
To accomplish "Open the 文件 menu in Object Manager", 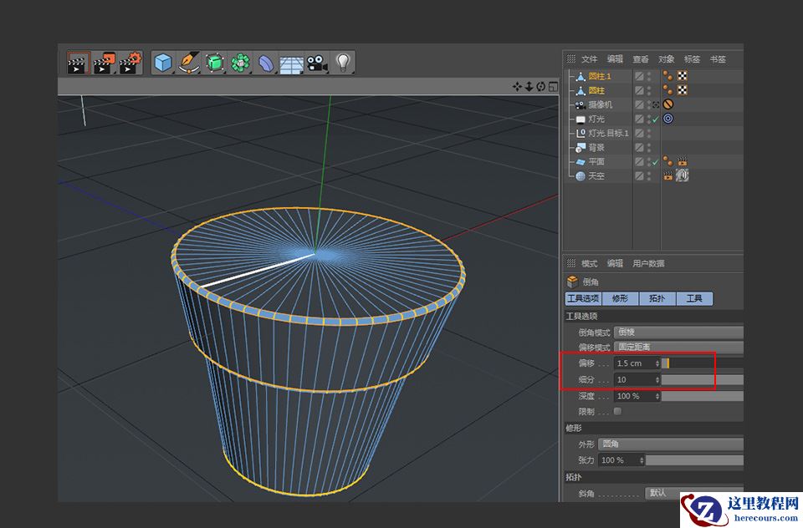I will (x=589, y=58).
